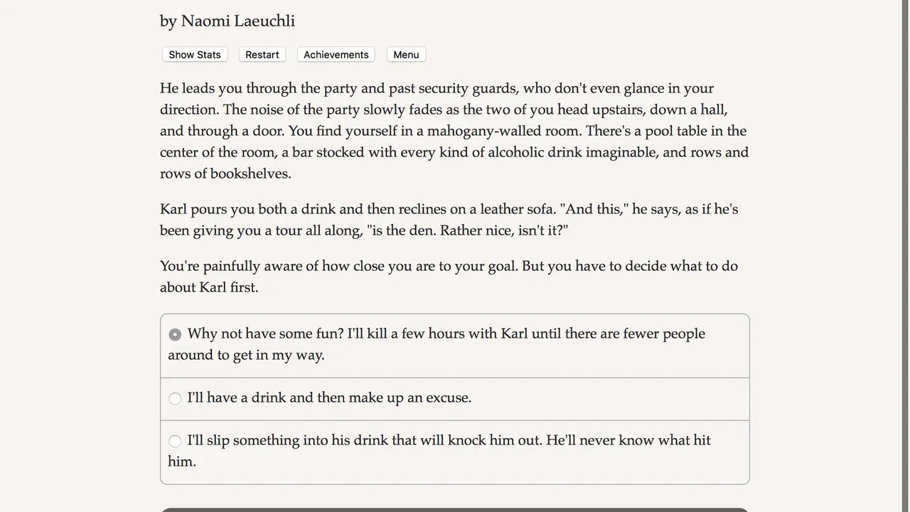Viewport: 910px width, 512px height.
Task: Pick the 'slip something into his drink' radio button
Action: coord(175,441)
